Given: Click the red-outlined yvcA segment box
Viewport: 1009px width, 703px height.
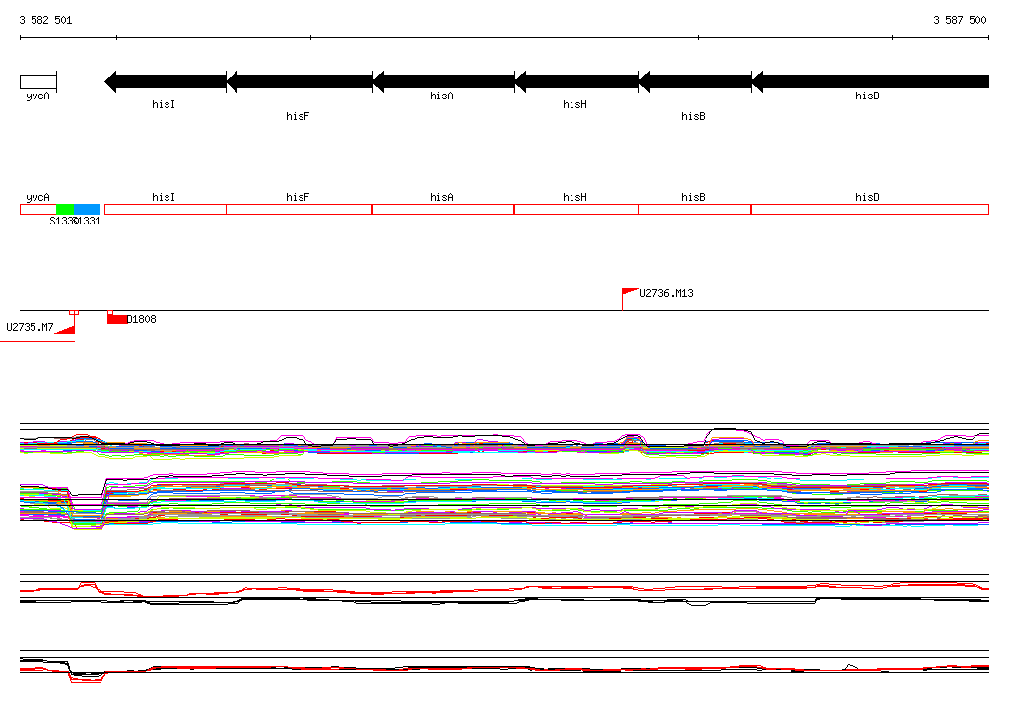Looking at the screenshot, I should pos(38,209).
